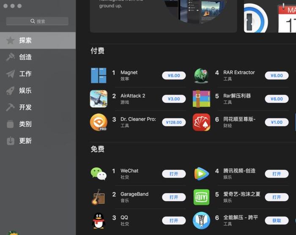Click the 爱奇艺-泡沫之夏 title

[x=242, y=194]
